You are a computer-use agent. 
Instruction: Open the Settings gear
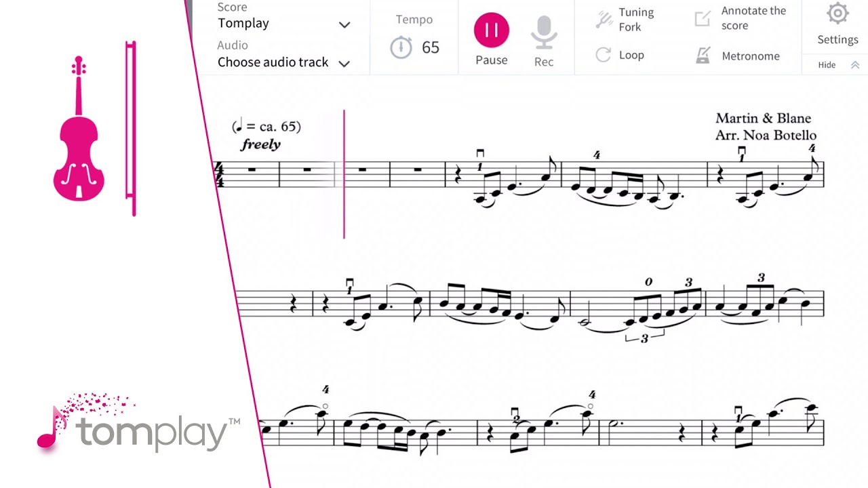point(838,14)
